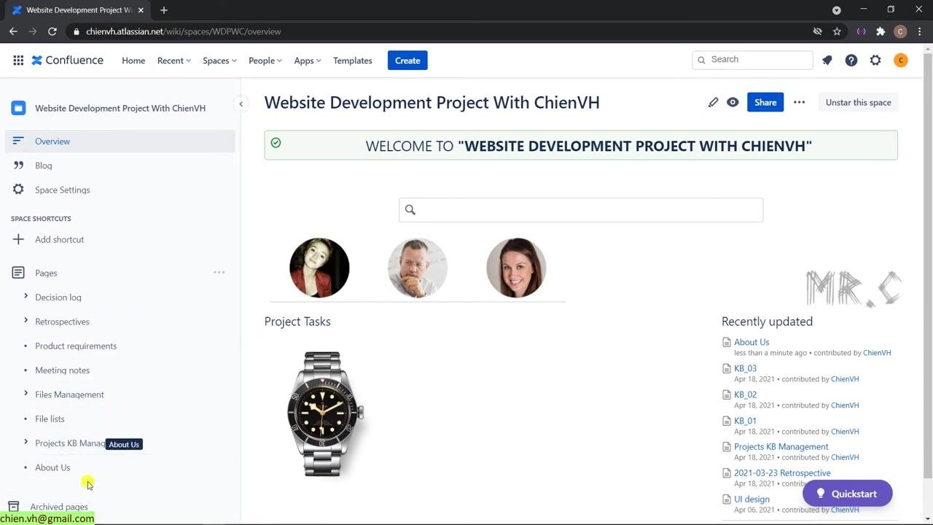Open File lists page in tree
Image resolution: width=933 pixels, height=525 pixels.
click(x=50, y=419)
